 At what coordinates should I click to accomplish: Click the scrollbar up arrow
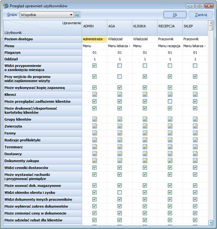pyautogui.click(x=211, y=23)
